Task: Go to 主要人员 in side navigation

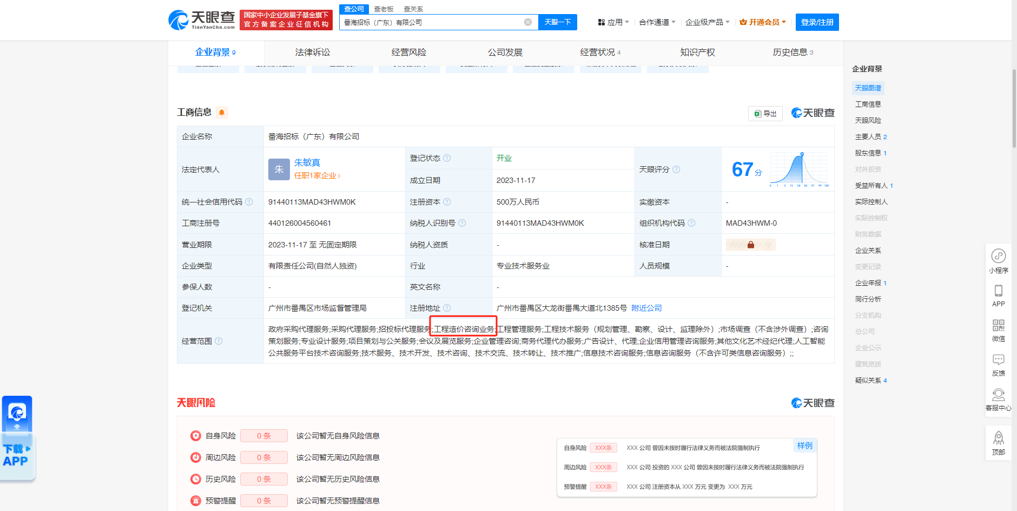Action: pos(871,137)
